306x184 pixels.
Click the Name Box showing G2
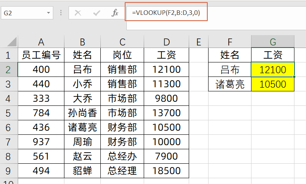coord(27,13)
